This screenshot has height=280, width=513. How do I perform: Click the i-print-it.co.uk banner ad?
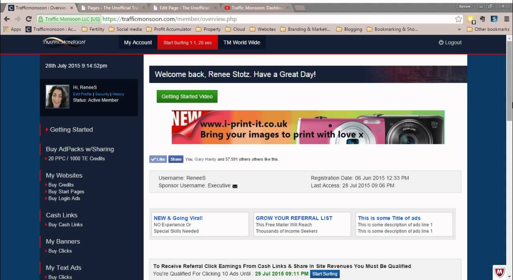308,127
